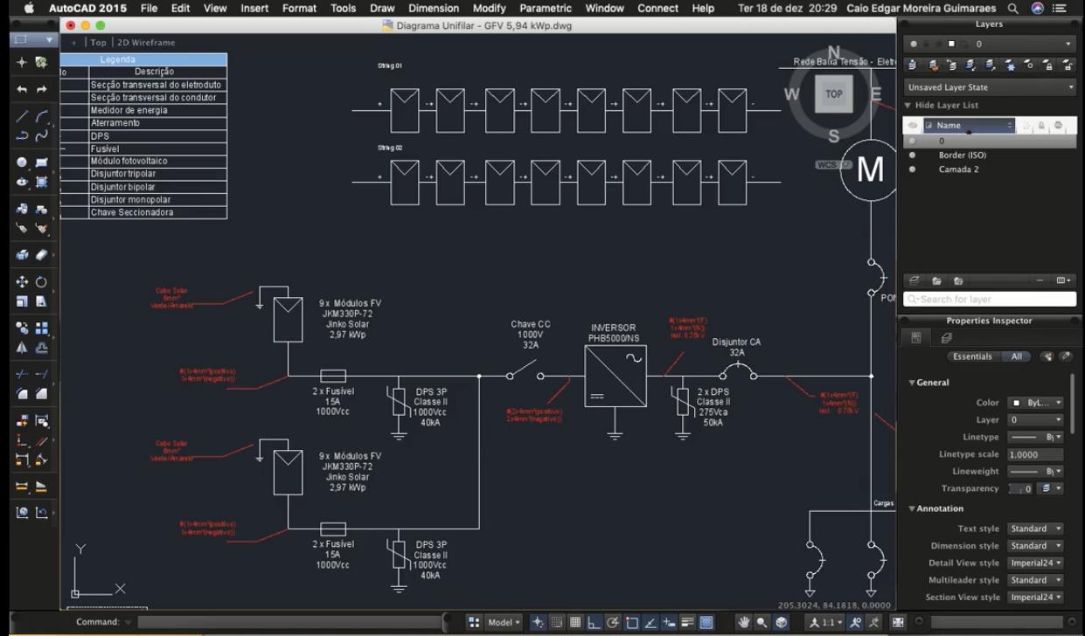Open the Insert menu
Screen dimensions: 1085x636
pyautogui.click(x=254, y=8)
